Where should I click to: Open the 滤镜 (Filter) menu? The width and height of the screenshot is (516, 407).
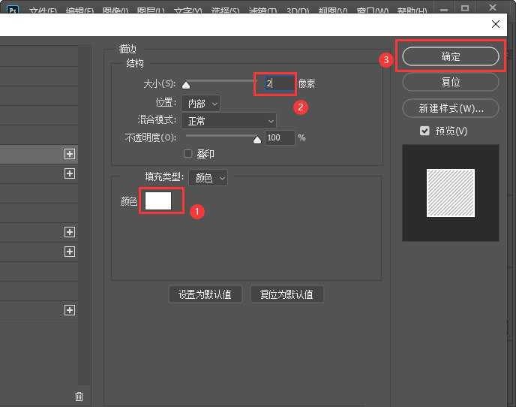click(260, 12)
